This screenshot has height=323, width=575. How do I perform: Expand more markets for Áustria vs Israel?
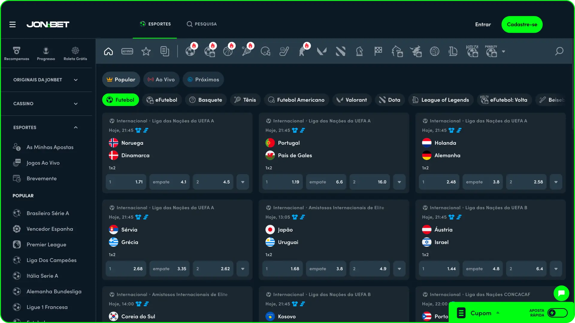point(556,269)
